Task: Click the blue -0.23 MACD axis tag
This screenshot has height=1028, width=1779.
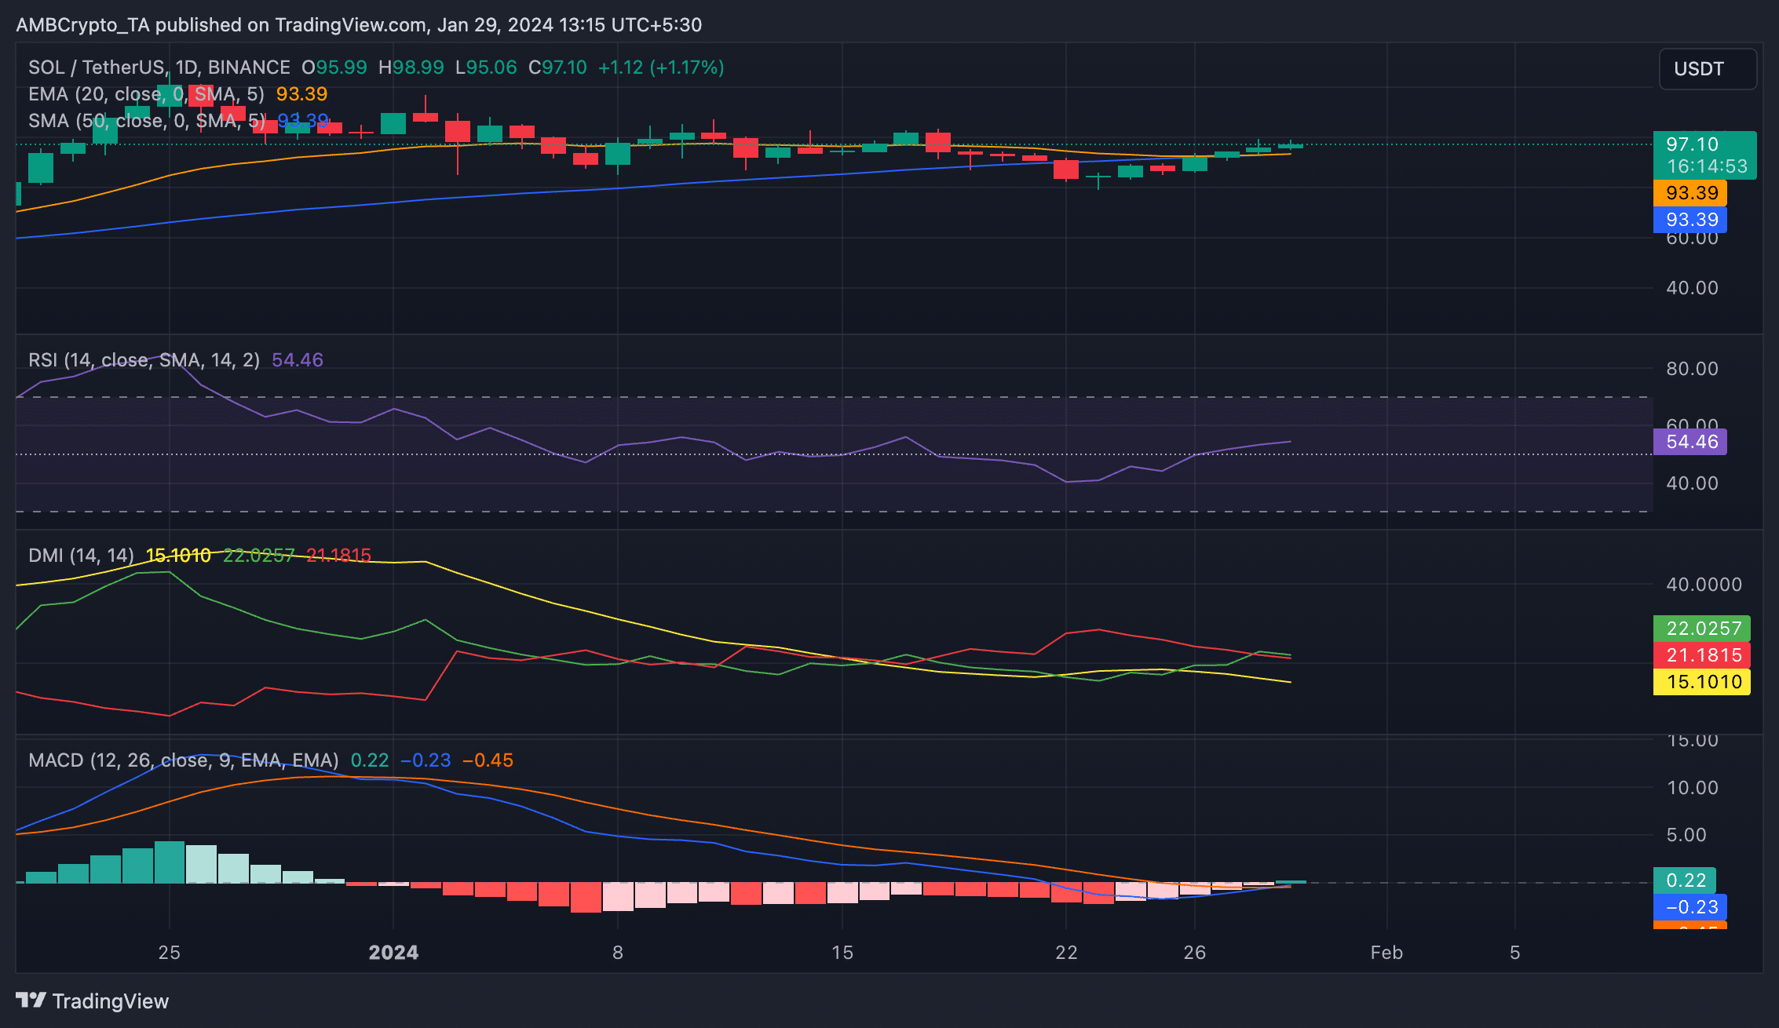Action: 1690,907
